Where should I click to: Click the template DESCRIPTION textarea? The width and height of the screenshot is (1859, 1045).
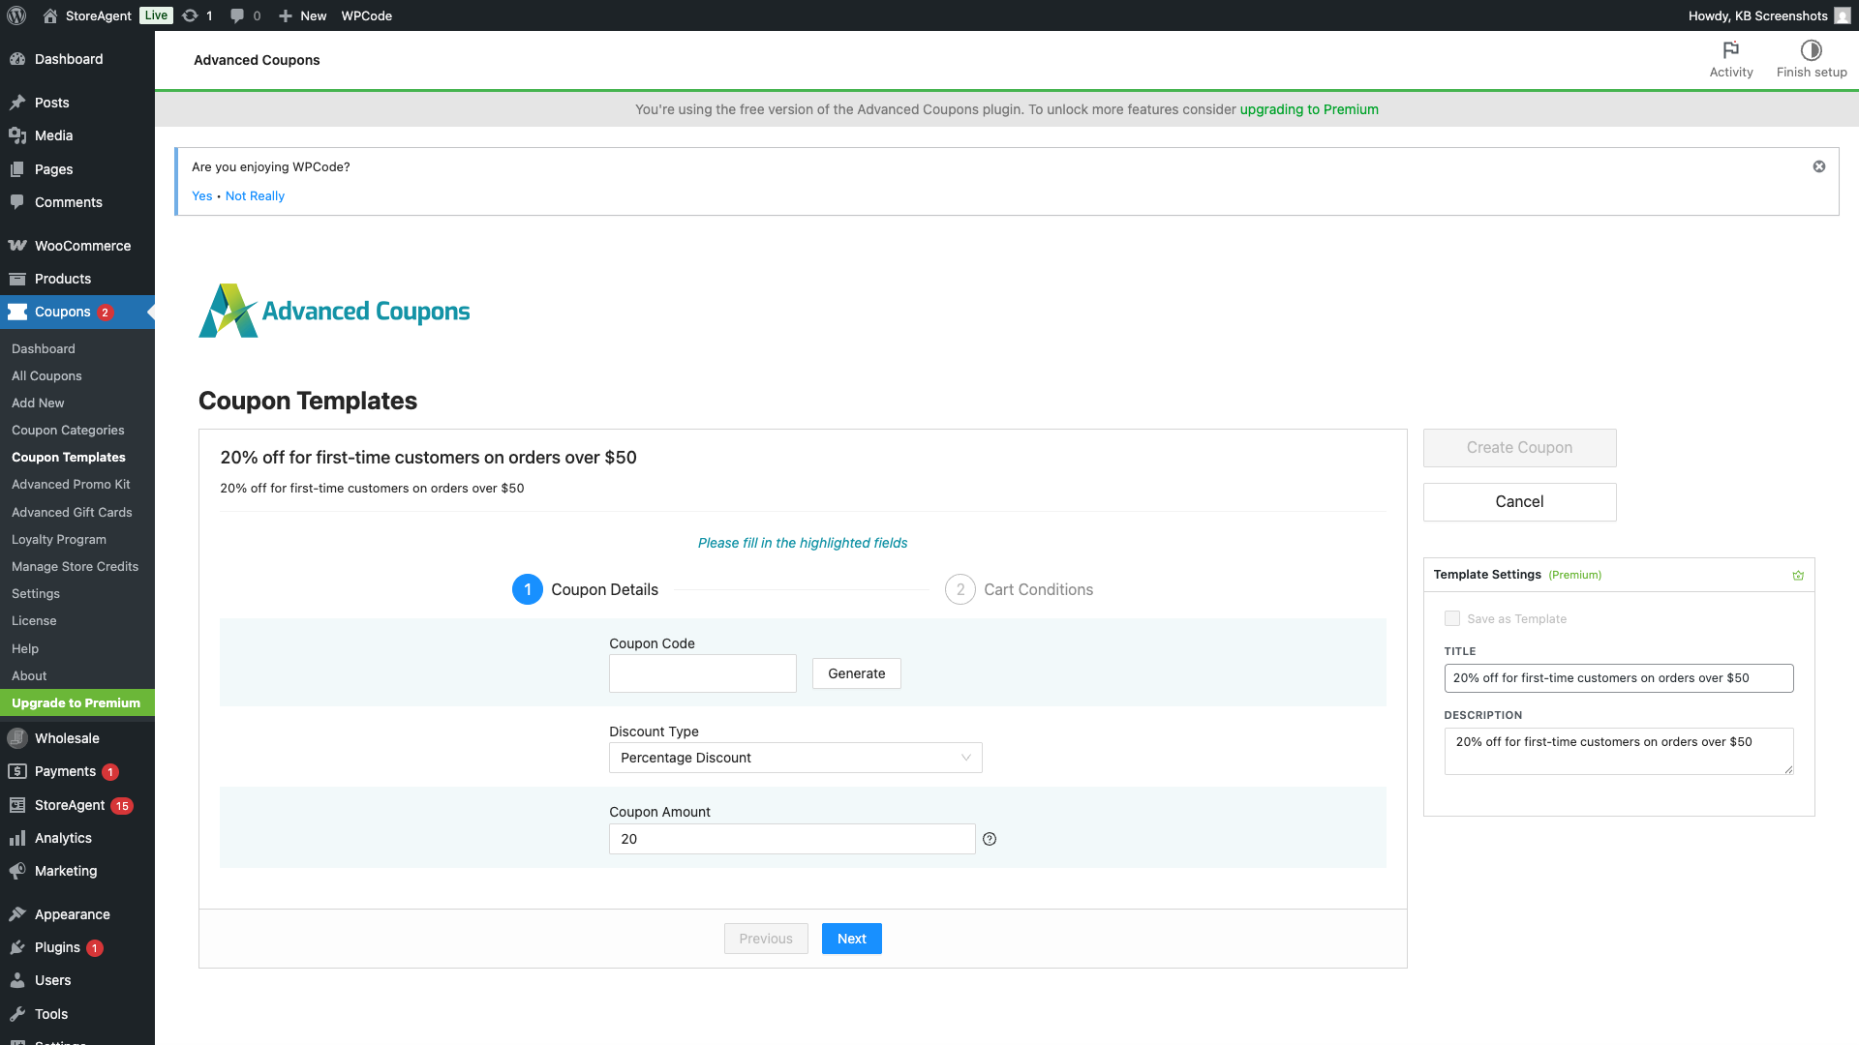1619,752
